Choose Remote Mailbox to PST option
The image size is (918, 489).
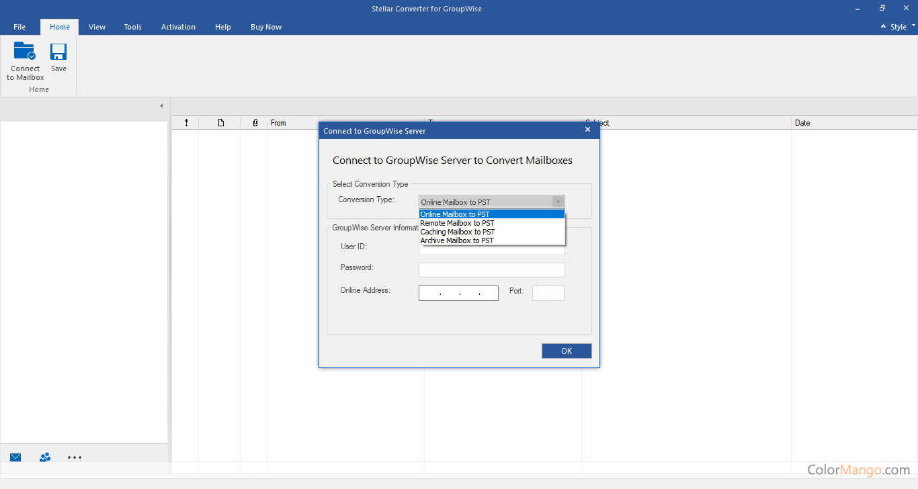[x=492, y=223]
